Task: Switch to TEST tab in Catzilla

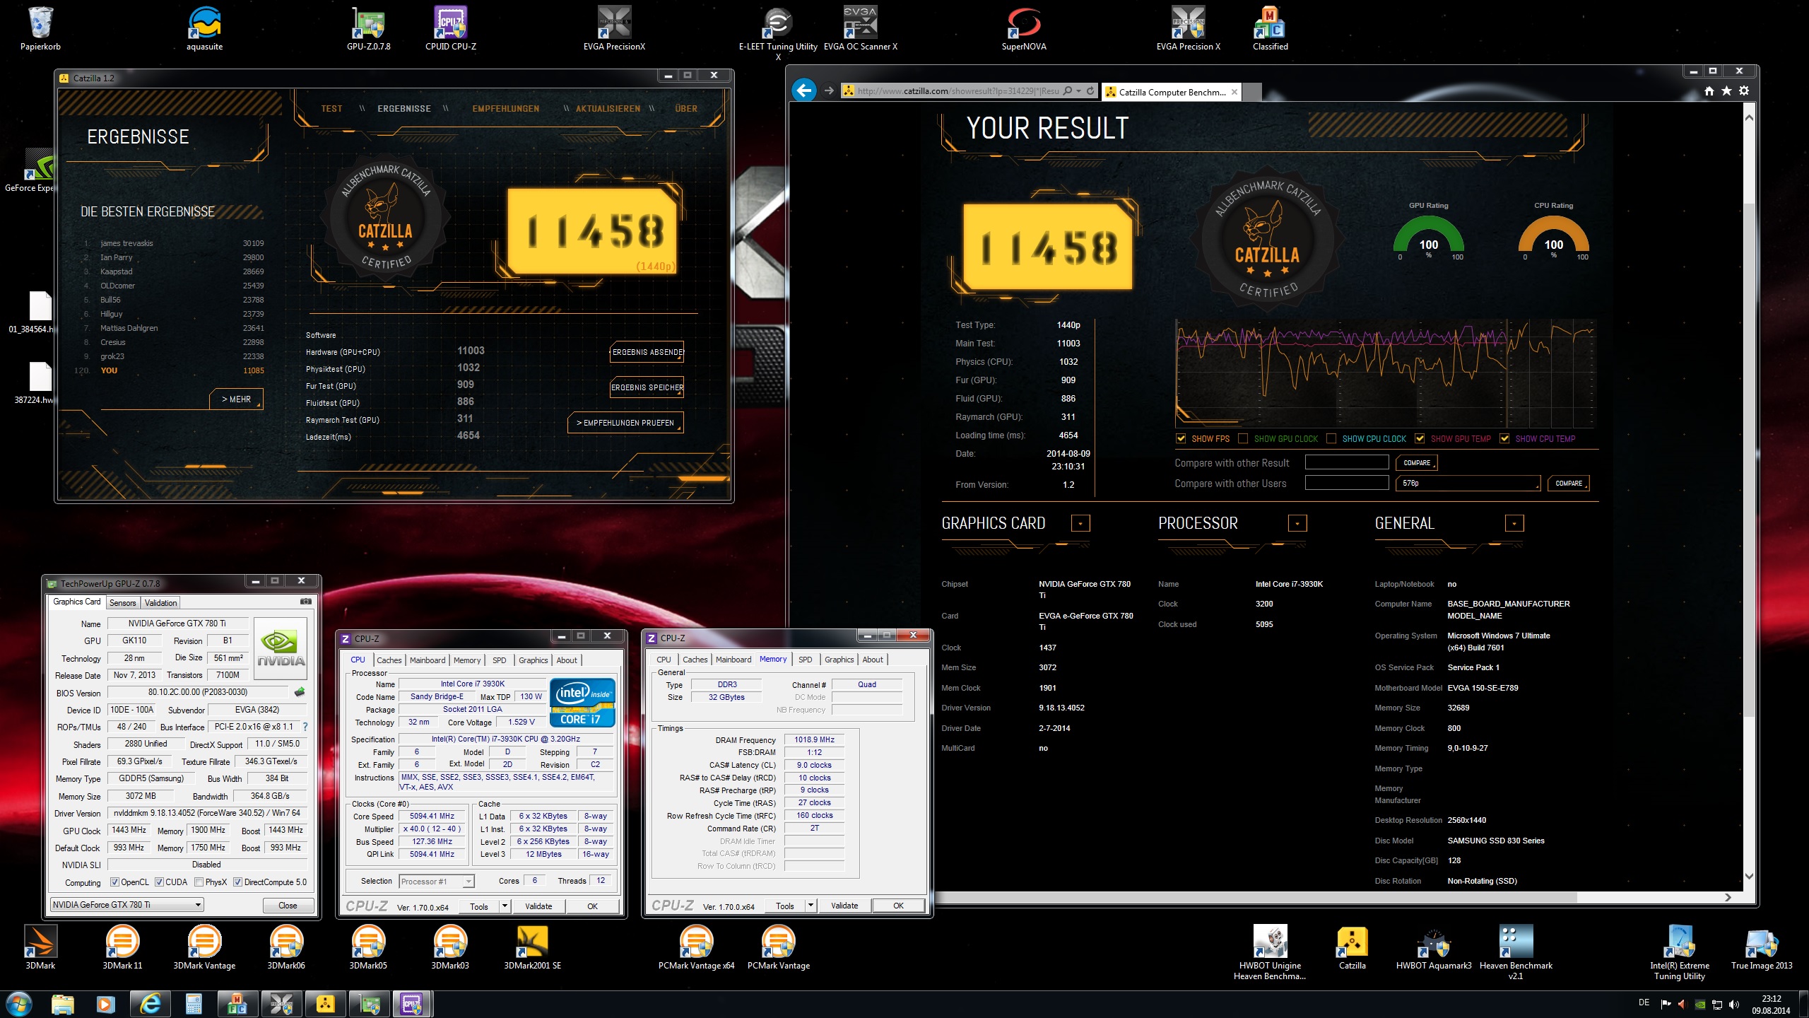Action: point(331,109)
